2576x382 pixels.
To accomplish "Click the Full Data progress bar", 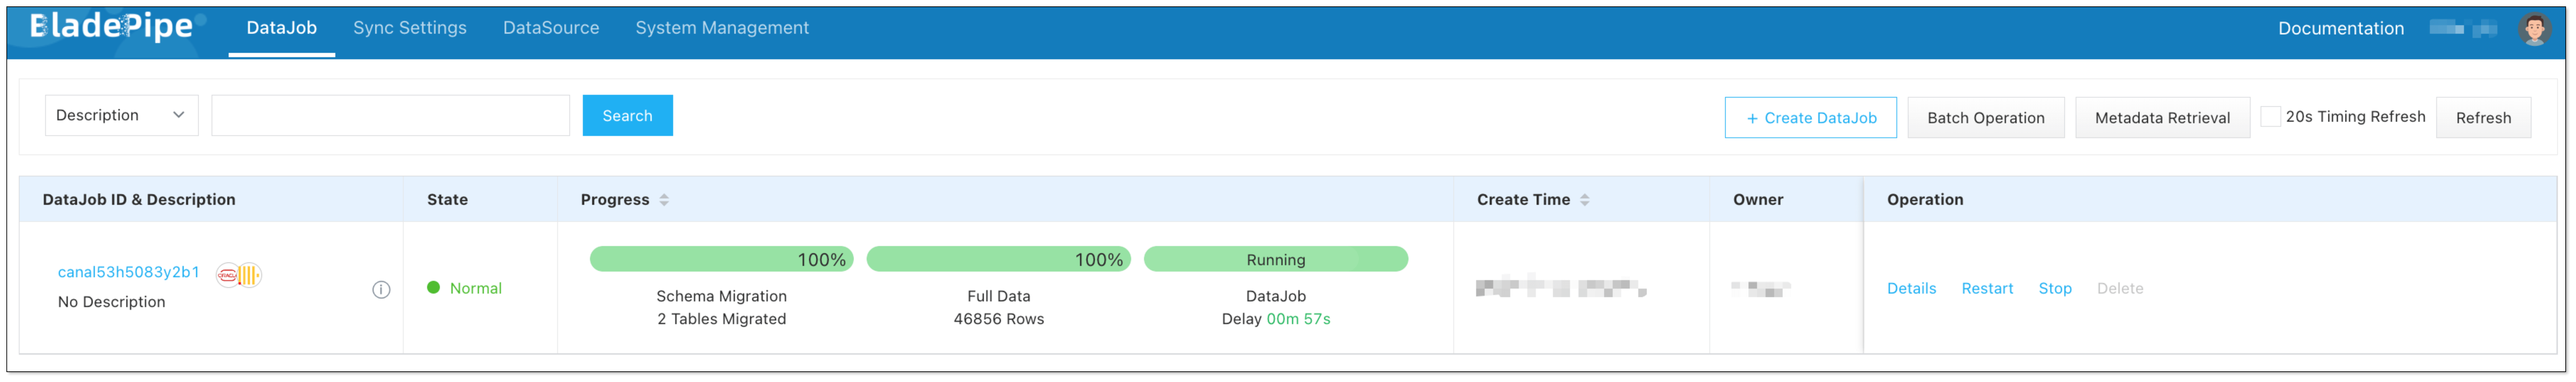I will 997,259.
